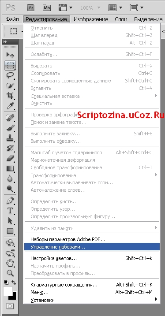Select the Pen tool
The width and height of the screenshot is (165, 316).
coord(10,201)
